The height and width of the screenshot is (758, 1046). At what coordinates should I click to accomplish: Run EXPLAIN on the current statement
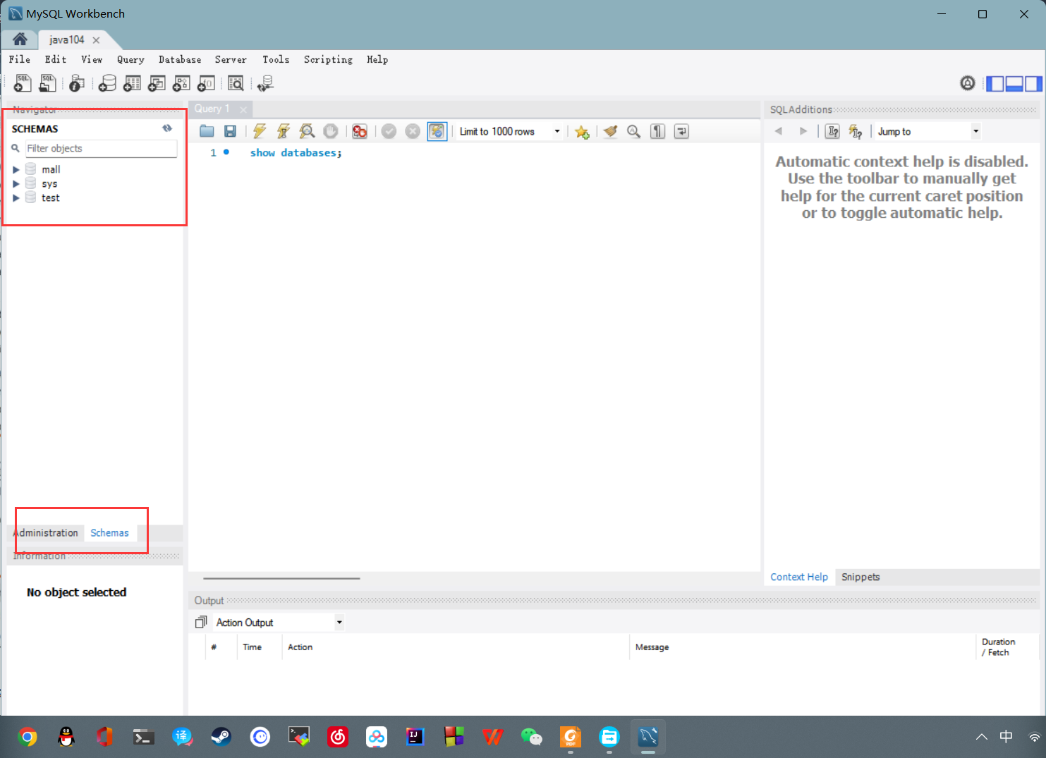click(307, 131)
